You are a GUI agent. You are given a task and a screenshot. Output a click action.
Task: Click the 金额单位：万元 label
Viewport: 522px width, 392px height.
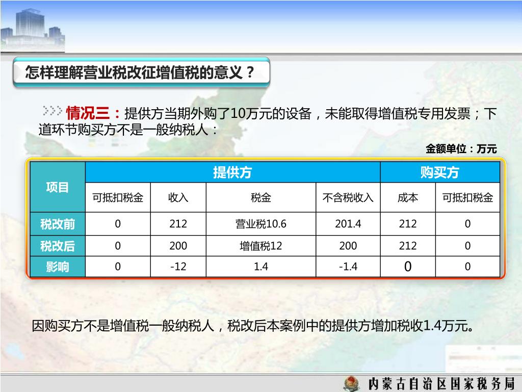pos(461,149)
